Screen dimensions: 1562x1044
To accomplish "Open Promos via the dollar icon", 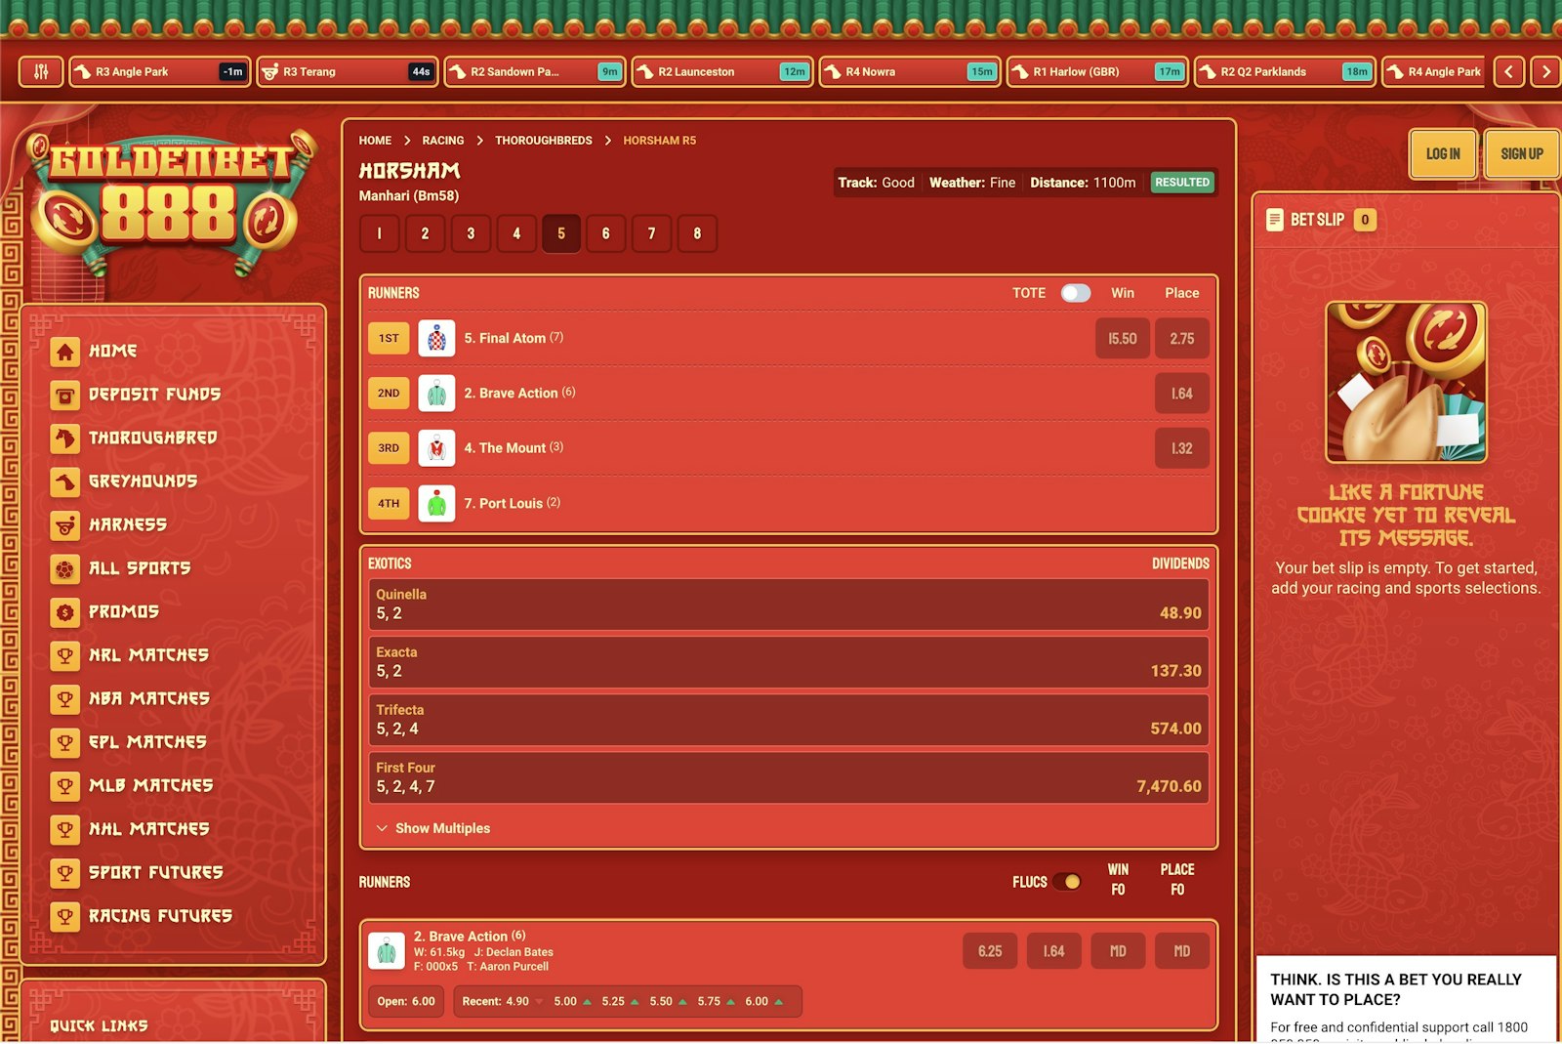I will tap(64, 611).
